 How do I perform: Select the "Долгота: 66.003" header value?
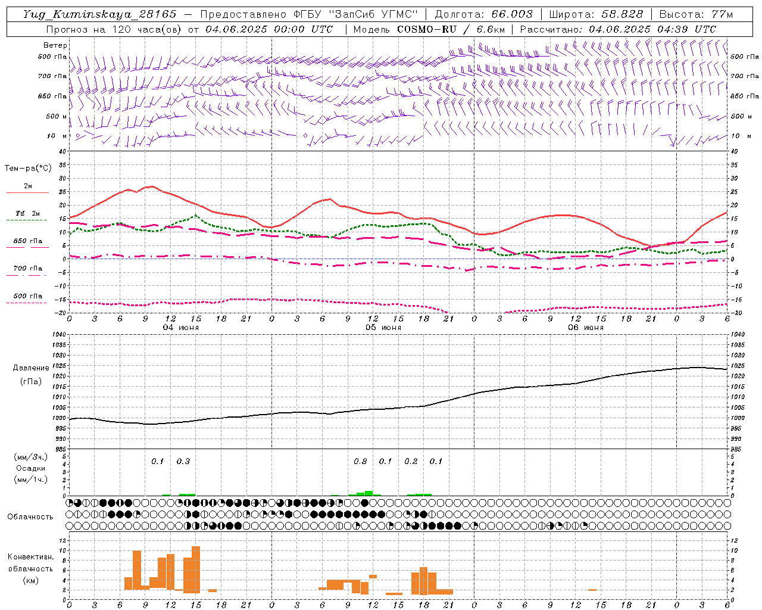tap(483, 14)
